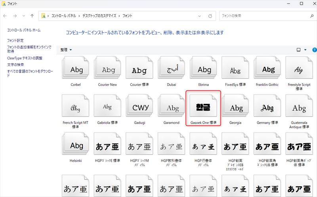Select the Germany 標準 font icon
317x197 pixels.
point(267,105)
